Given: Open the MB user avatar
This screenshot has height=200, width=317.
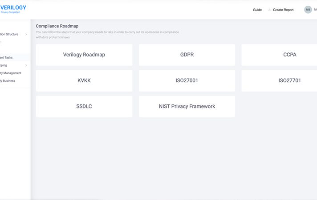Looking at the screenshot, I should [308, 10].
